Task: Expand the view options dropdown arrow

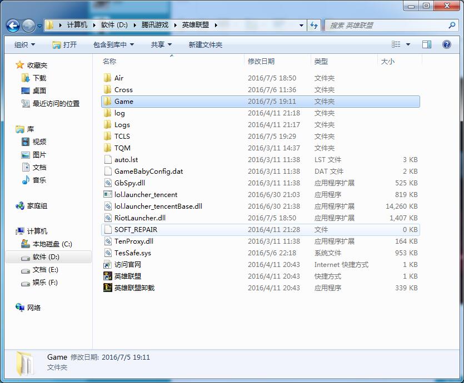Action: pyautogui.click(x=408, y=44)
